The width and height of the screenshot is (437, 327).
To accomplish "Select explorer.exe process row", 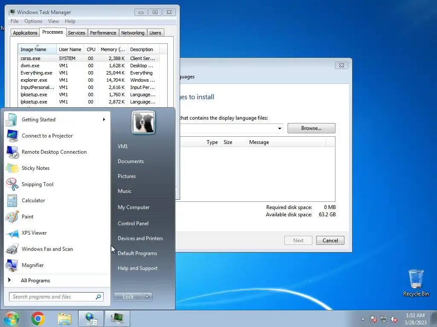I will click(89, 80).
